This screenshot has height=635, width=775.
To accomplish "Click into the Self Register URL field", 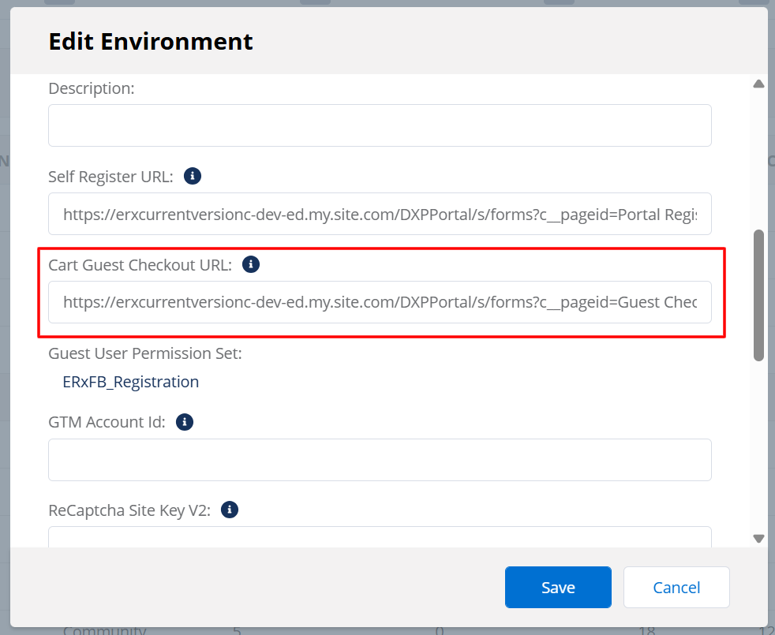I will tap(380, 214).
